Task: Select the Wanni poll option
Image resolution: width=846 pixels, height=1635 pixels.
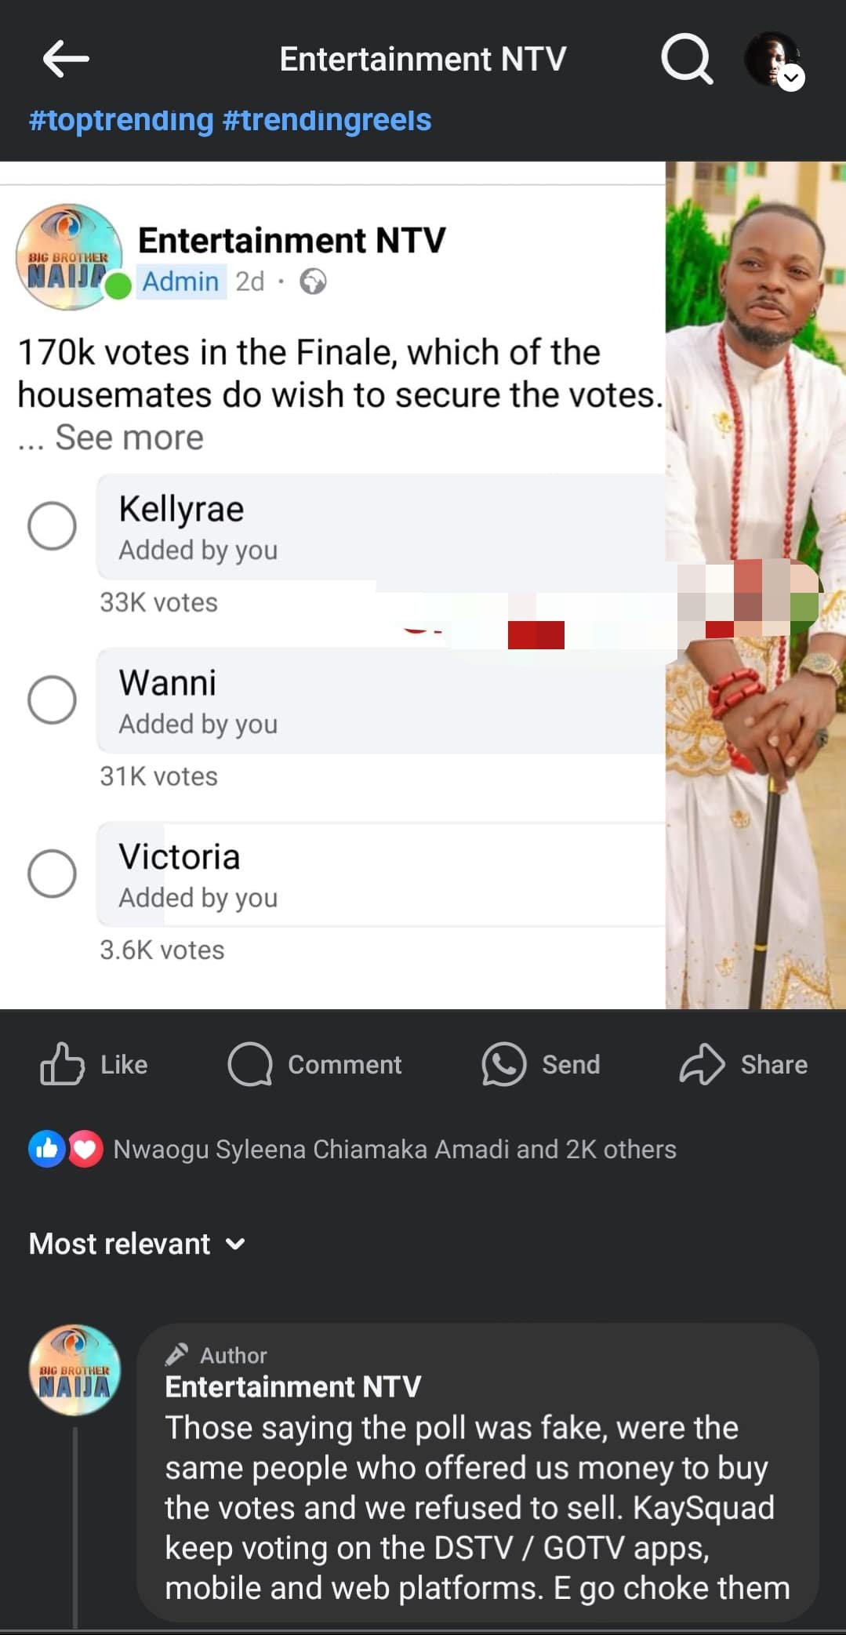Action: pos(52,699)
